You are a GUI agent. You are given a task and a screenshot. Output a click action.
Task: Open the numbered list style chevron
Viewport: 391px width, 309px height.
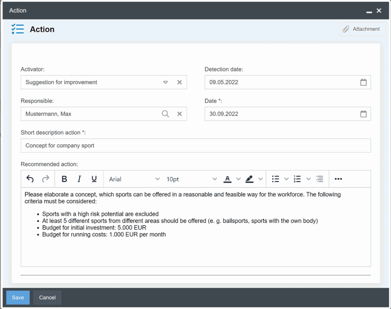(x=308, y=179)
